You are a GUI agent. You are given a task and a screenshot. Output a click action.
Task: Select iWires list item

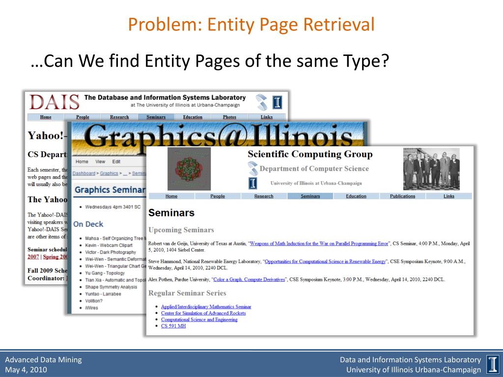coord(91,308)
